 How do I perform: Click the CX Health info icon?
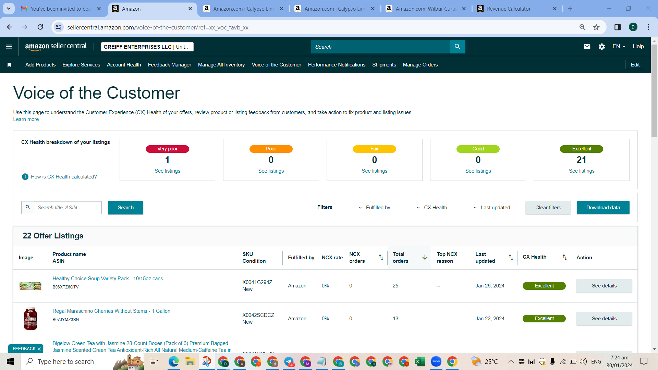point(25,177)
